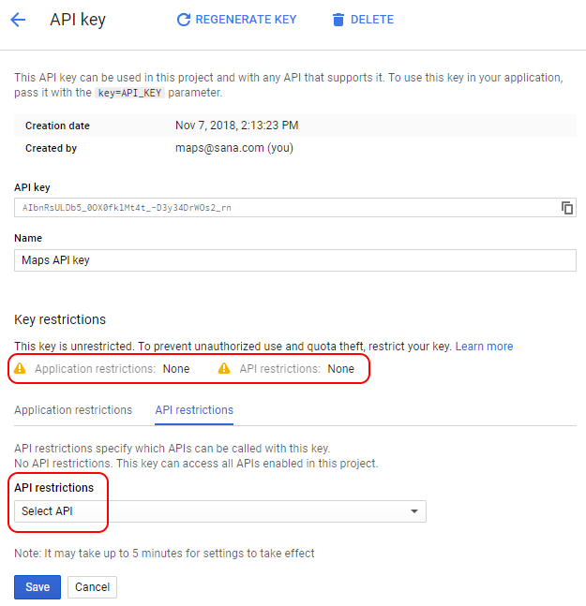The width and height of the screenshot is (586, 606).
Task: Save the API key settings
Action: pyautogui.click(x=38, y=586)
